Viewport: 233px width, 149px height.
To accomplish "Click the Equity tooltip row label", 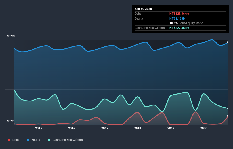I will (139, 18).
